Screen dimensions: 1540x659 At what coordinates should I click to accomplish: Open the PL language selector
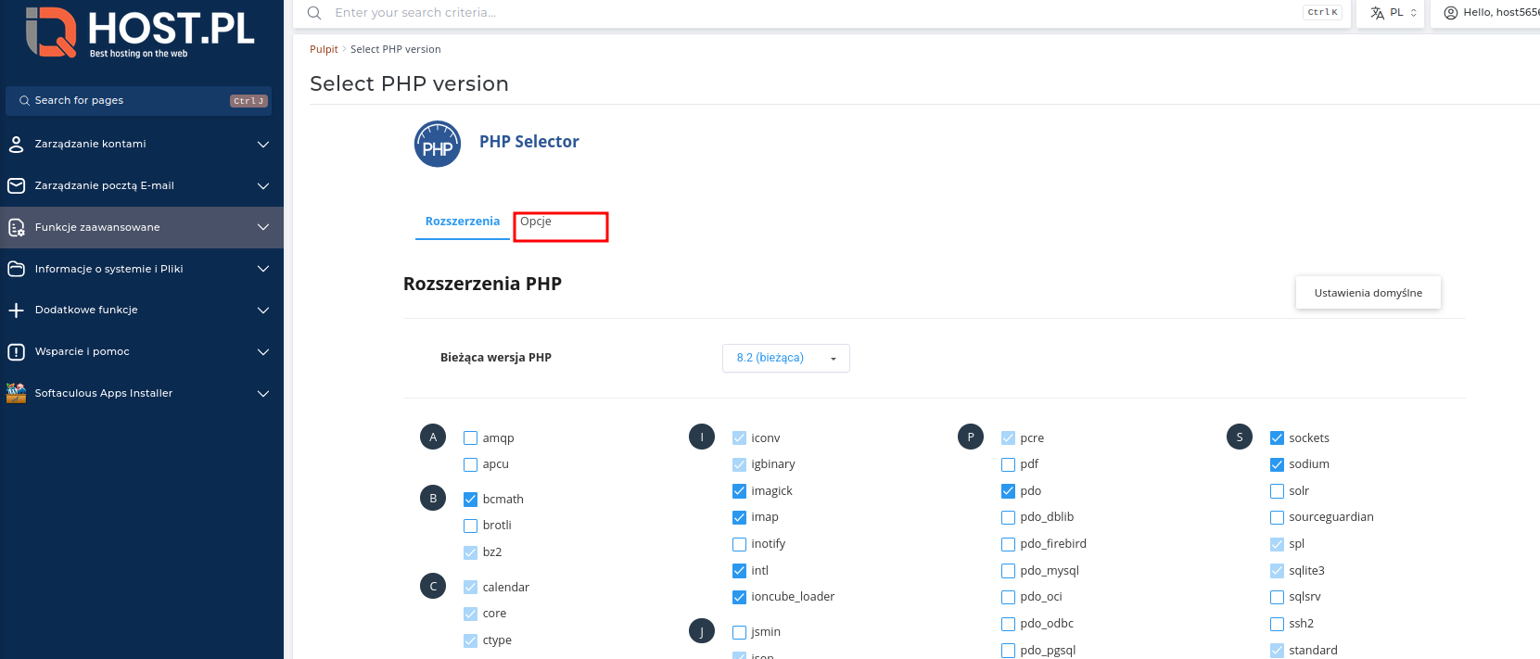pyautogui.click(x=1390, y=13)
